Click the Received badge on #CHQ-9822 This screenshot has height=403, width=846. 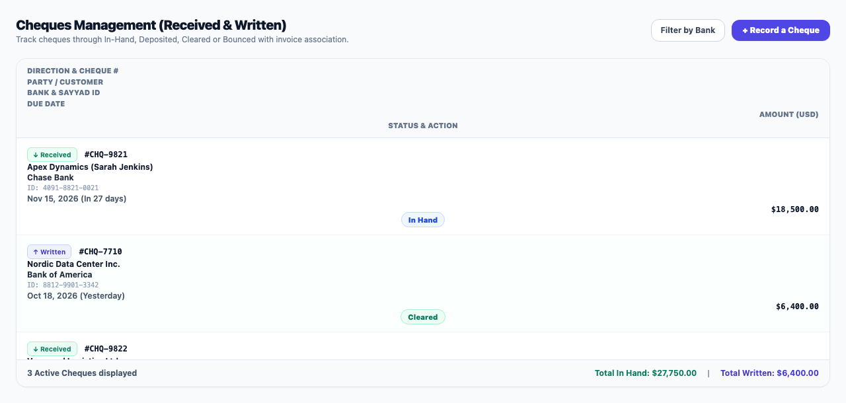coord(52,349)
